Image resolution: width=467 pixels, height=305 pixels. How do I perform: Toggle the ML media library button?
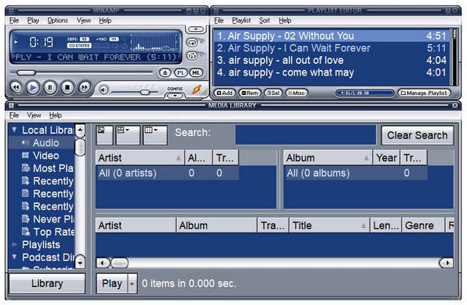[x=196, y=72]
